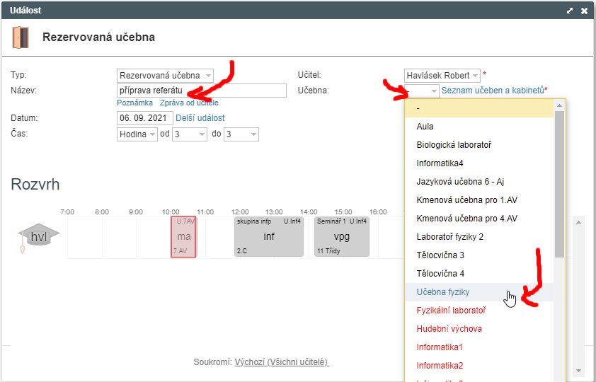Click the Název text field
Viewport: 596px width, 382px height.
[x=201, y=91]
